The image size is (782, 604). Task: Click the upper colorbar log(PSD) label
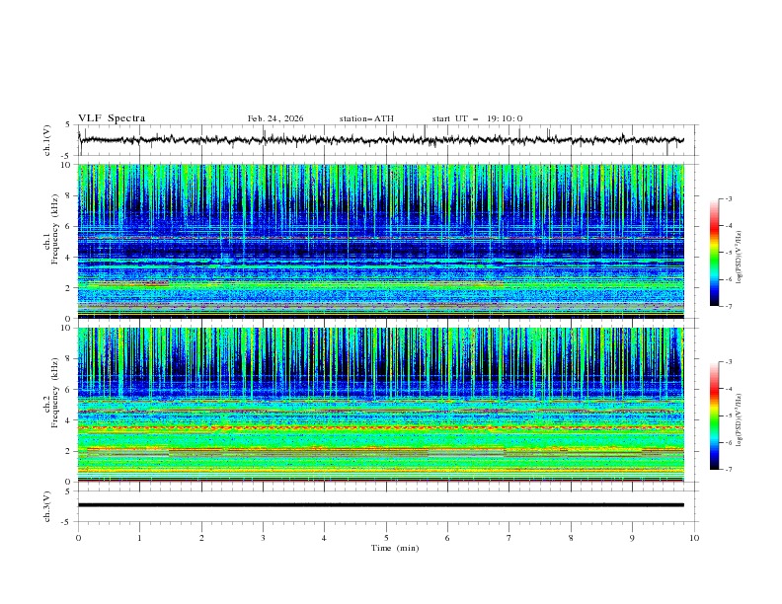[x=739, y=258]
